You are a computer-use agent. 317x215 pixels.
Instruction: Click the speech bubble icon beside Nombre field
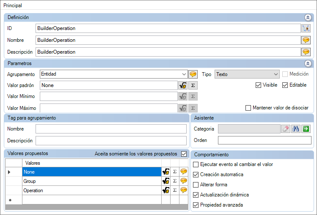tap(306, 40)
